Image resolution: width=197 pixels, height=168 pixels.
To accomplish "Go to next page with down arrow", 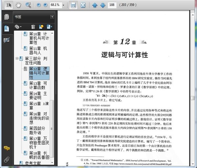I will tap(102, 5).
